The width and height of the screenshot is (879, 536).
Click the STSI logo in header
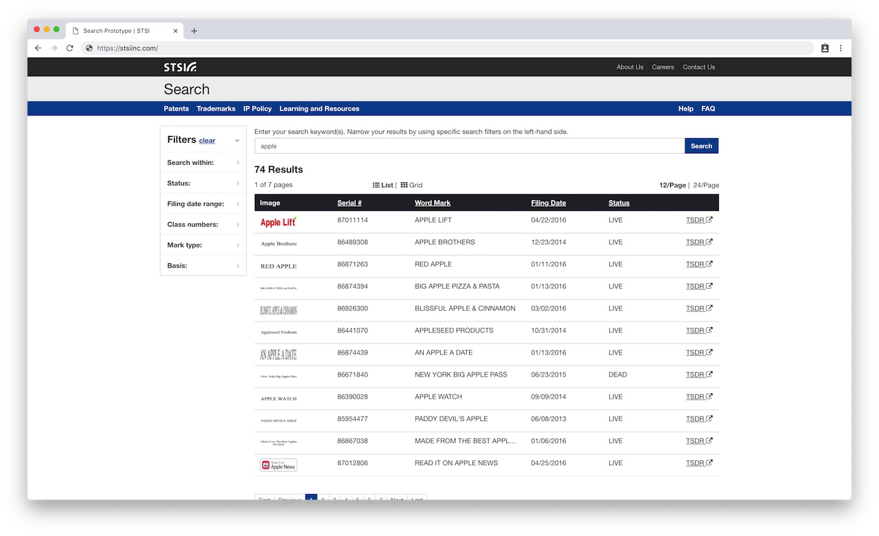tap(180, 67)
